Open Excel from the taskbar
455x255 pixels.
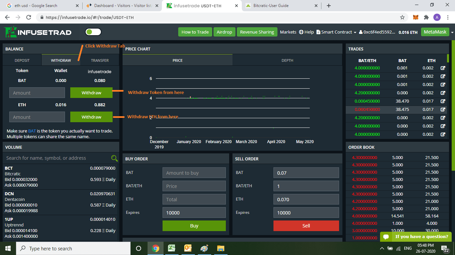[x=172, y=248]
